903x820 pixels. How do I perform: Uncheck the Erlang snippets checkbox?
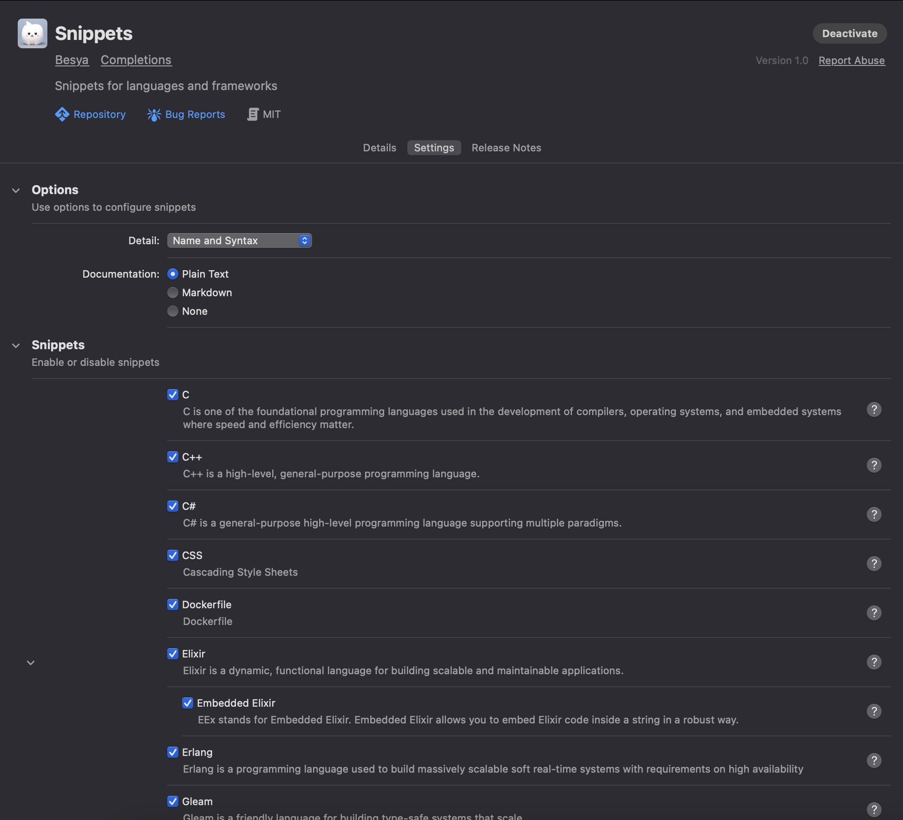point(173,752)
